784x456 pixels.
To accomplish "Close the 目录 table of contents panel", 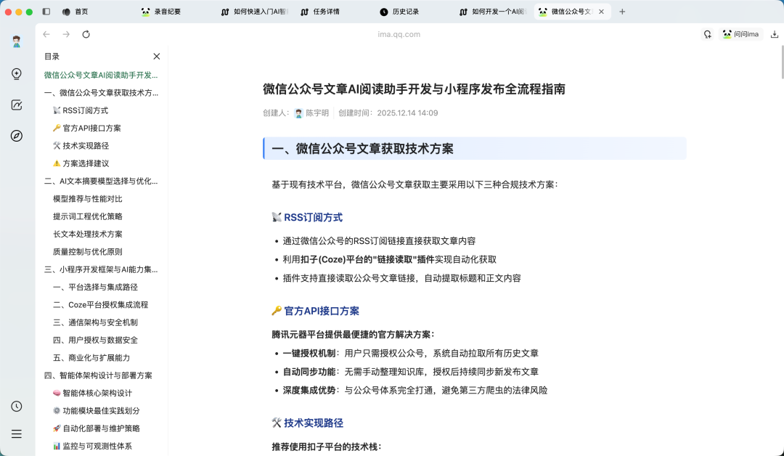I will click(x=156, y=56).
